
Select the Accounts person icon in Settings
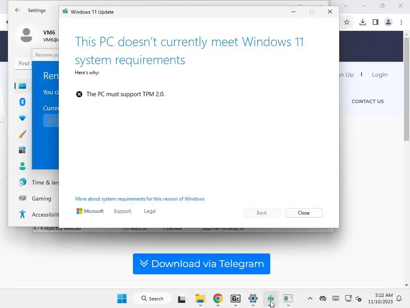click(x=22, y=166)
